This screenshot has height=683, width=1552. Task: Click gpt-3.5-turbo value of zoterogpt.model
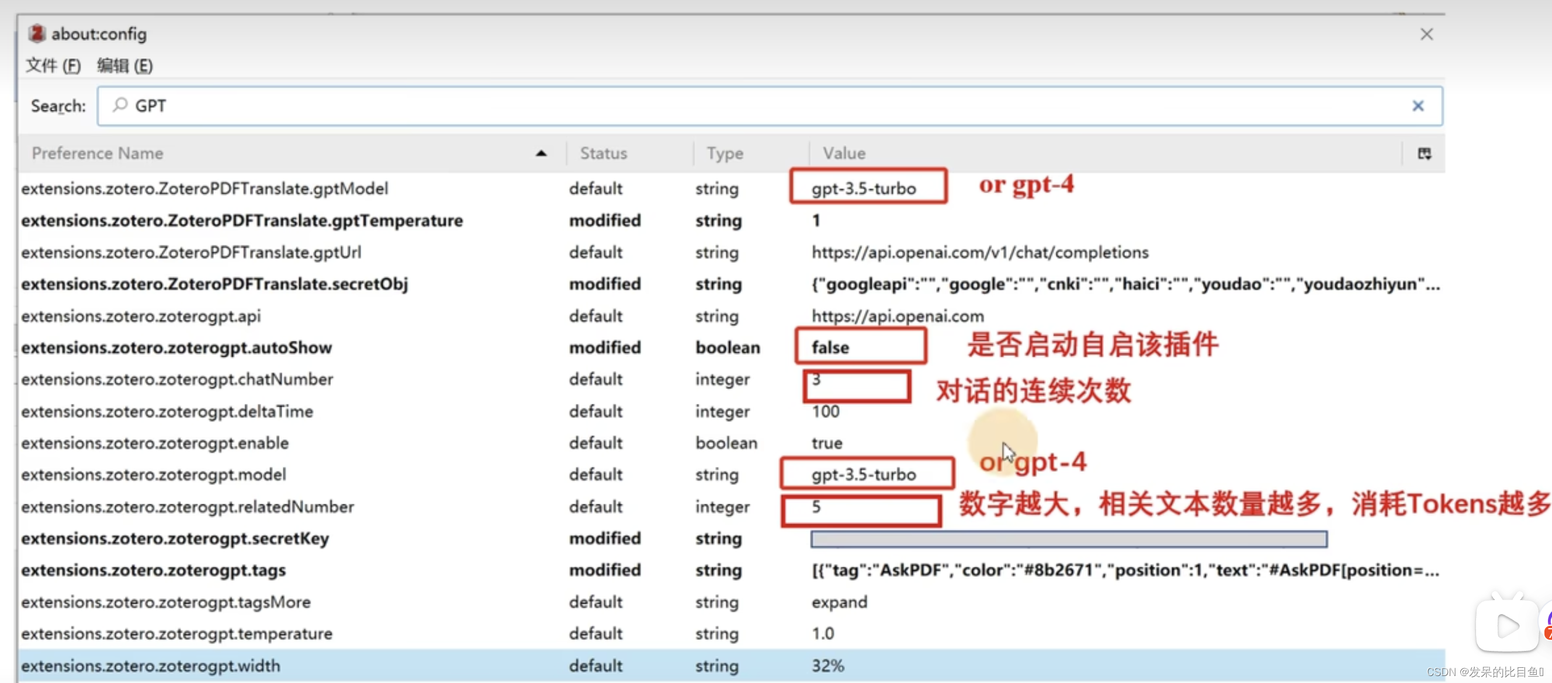point(864,475)
